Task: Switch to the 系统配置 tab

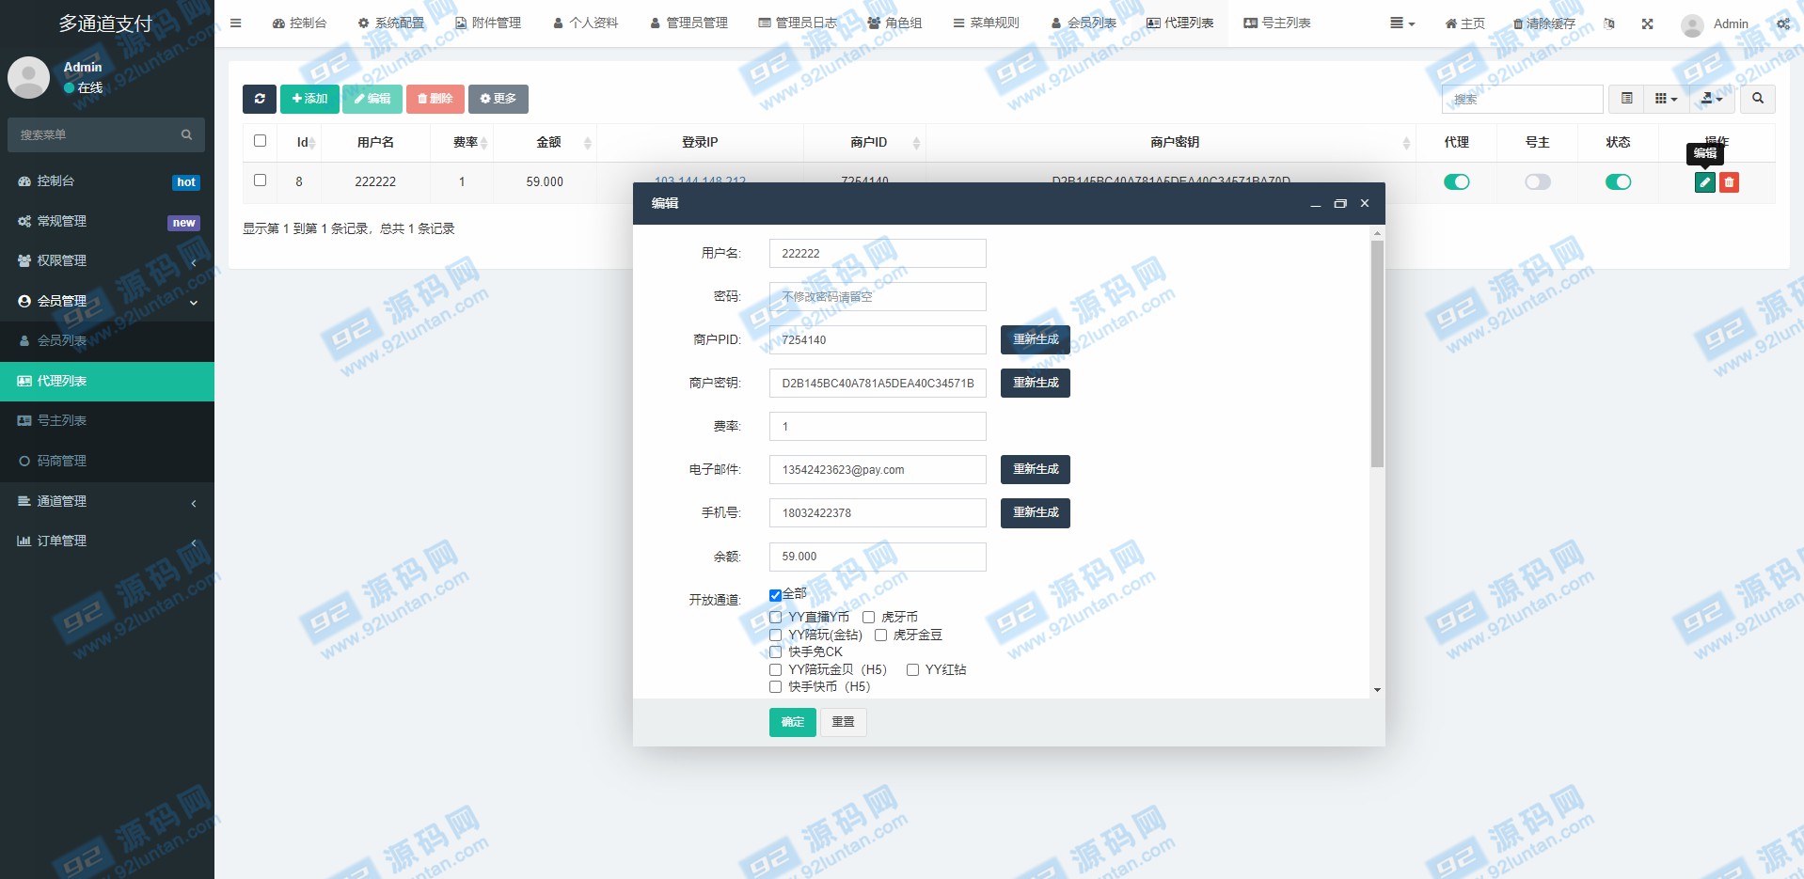Action: [x=391, y=24]
